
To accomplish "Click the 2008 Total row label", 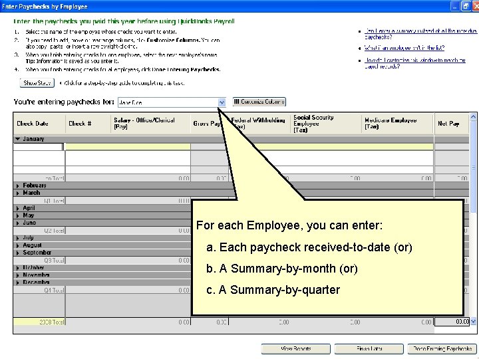I will (x=52, y=322).
